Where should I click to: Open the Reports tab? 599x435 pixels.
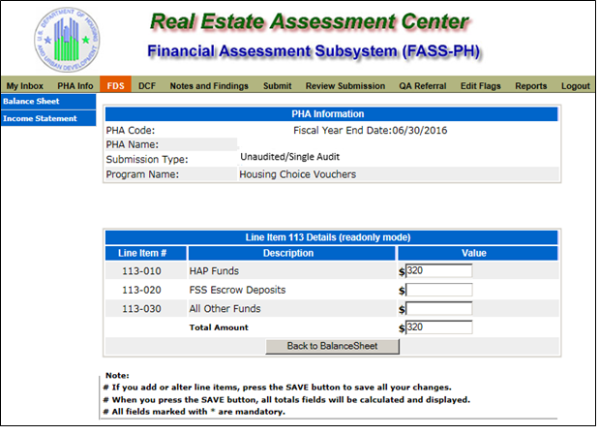(530, 86)
